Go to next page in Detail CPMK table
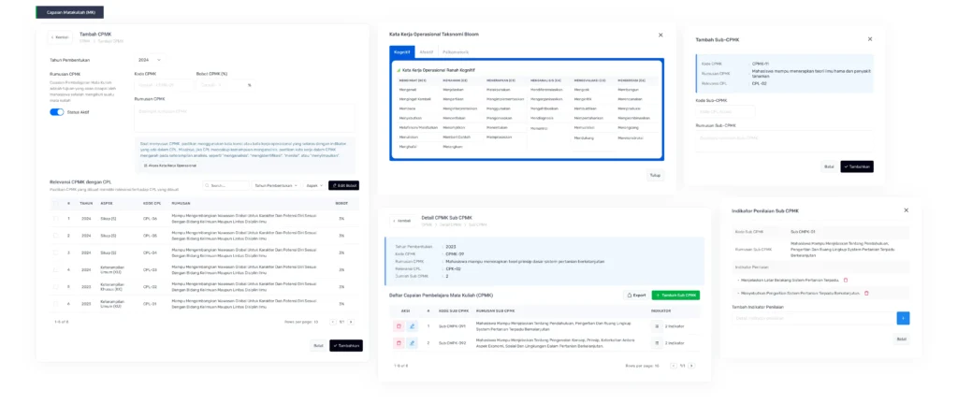958x404 pixels. (691, 366)
